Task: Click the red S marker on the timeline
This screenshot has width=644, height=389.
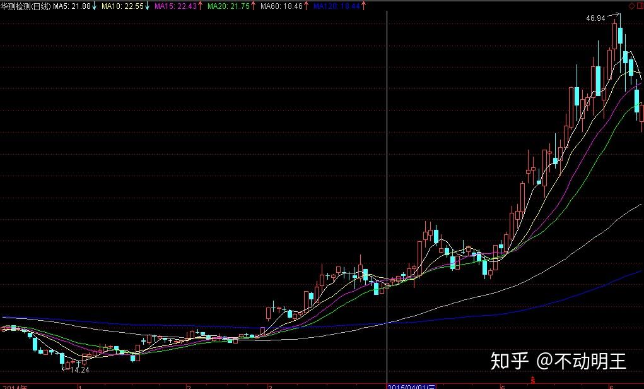Action: tap(533, 380)
